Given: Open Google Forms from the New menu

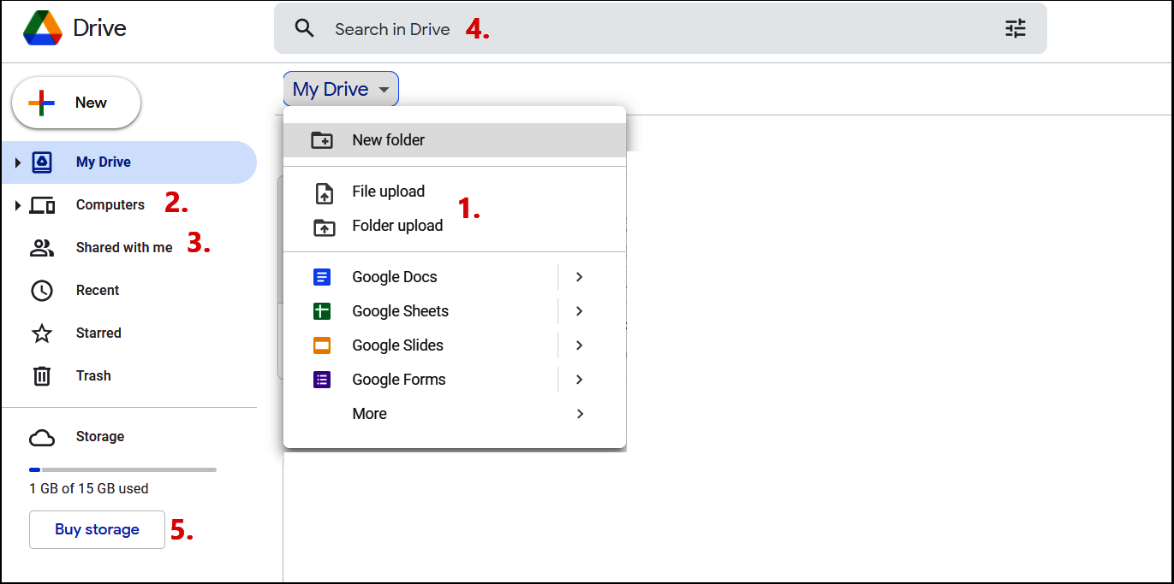Looking at the screenshot, I should (x=398, y=379).
